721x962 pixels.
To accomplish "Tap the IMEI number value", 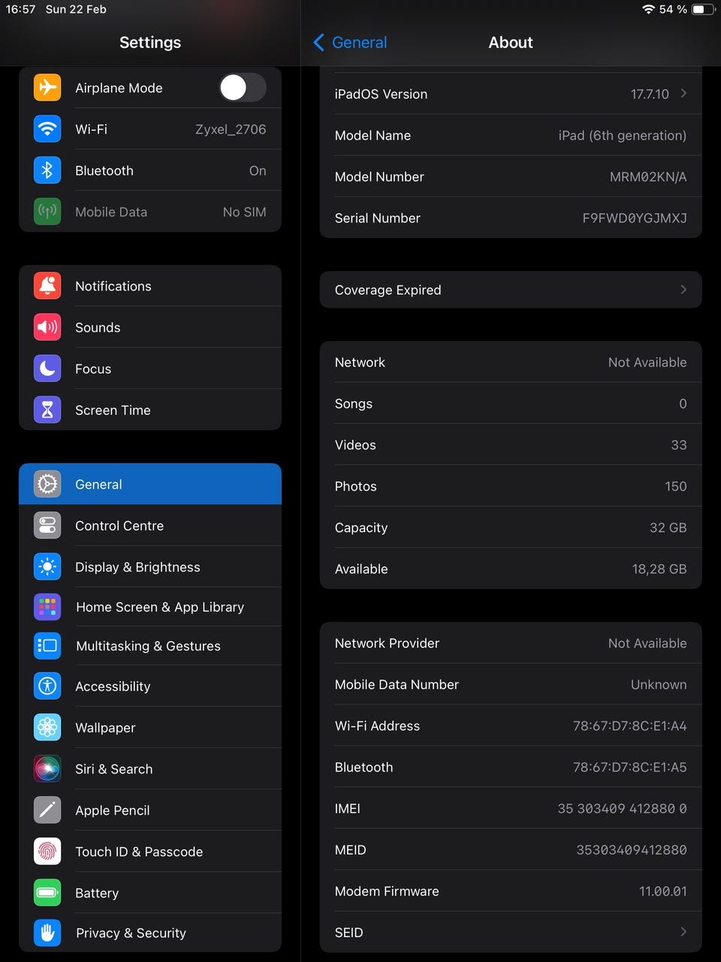I will (x=622, y=808).
